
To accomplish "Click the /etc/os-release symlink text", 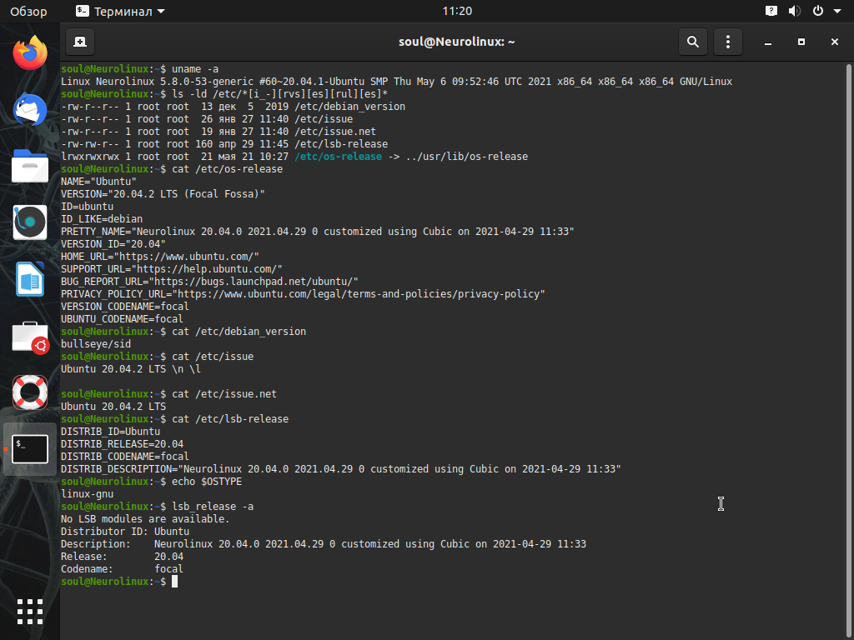I will tap(339, 157).
